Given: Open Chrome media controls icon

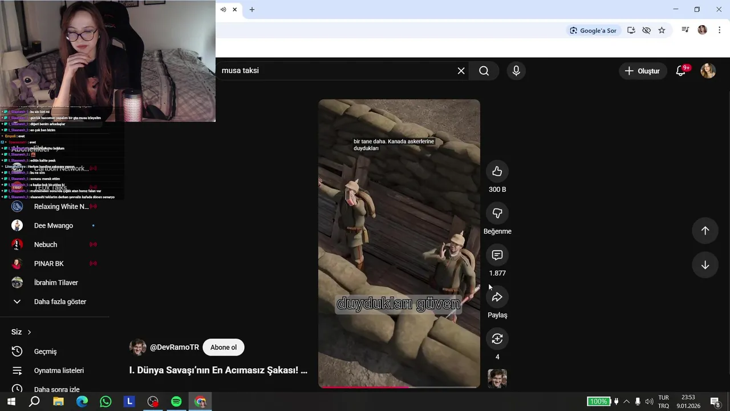Looking at the screenshot, I should click(686, 30).
